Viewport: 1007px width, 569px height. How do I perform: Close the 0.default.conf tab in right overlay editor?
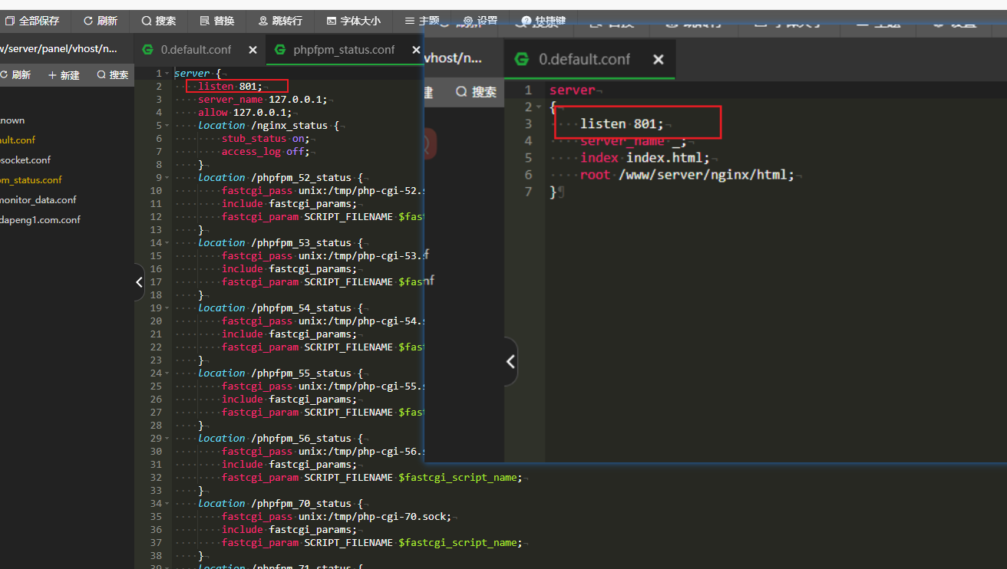[x=658, y=59]
